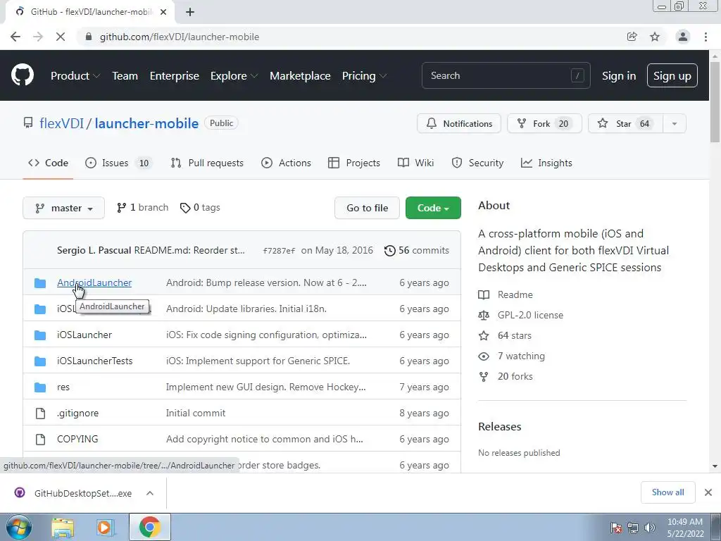Viewport: 721px width, 541px height.
Task: Click the tag icon next to 0 tags
Action: [185, 208]
